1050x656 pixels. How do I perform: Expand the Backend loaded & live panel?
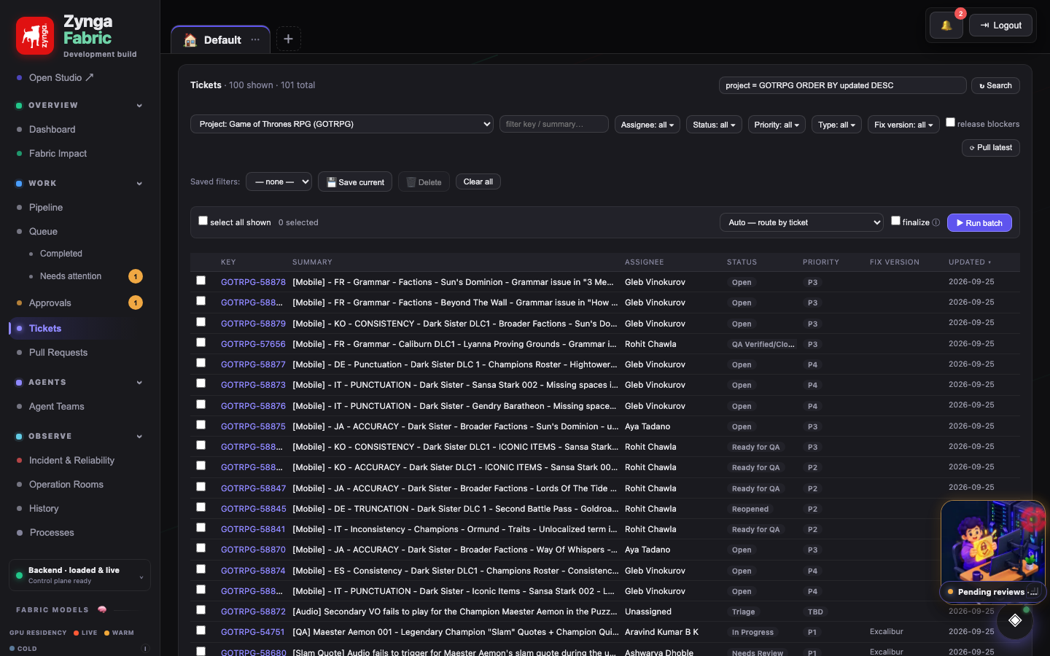pos(79,575)
